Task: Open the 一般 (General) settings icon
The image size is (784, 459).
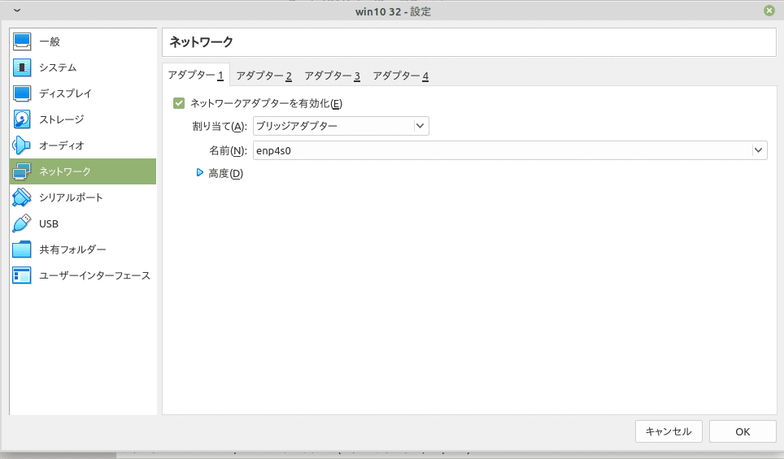Action: click(22, 41)
